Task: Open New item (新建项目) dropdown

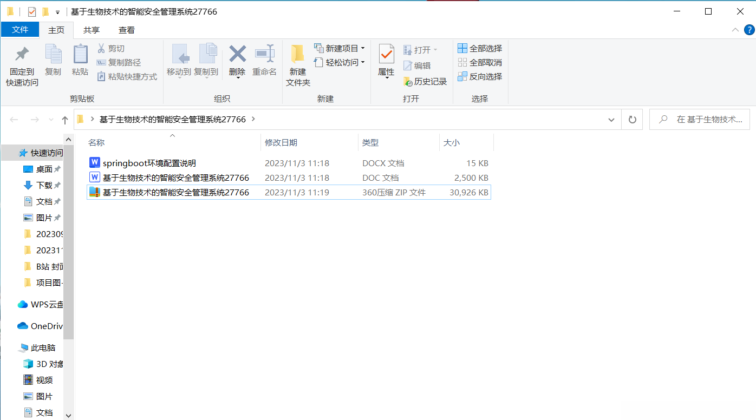Action: 339,48
